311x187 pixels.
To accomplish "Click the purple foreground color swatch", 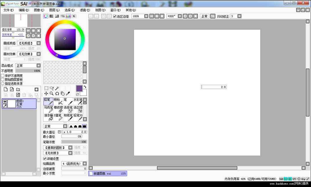I will [x=79, y=89].
